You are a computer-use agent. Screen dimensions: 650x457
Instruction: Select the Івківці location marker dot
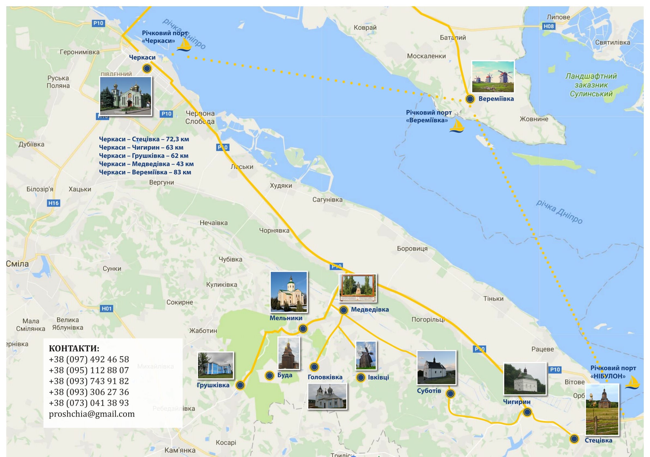(x=361, y=378)
